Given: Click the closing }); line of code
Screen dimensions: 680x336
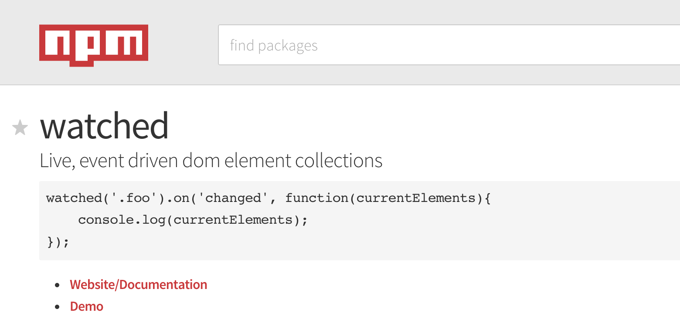Looking at the screenshot, I should (58, 242).
